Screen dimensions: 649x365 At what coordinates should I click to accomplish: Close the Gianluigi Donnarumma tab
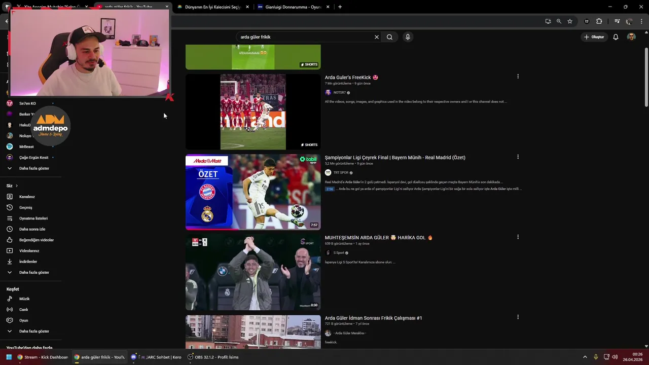click(x=328, y=7)
